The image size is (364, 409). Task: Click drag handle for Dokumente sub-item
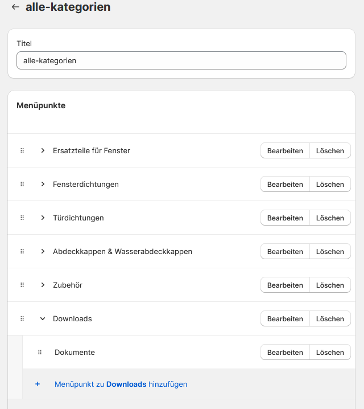pos(40,353)
